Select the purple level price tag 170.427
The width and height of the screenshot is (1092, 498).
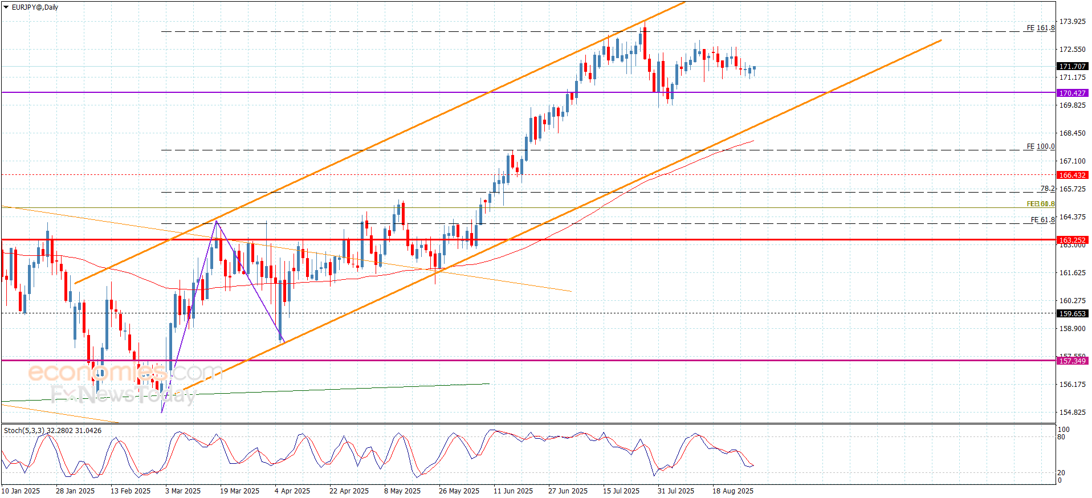tap(1072, 93)
